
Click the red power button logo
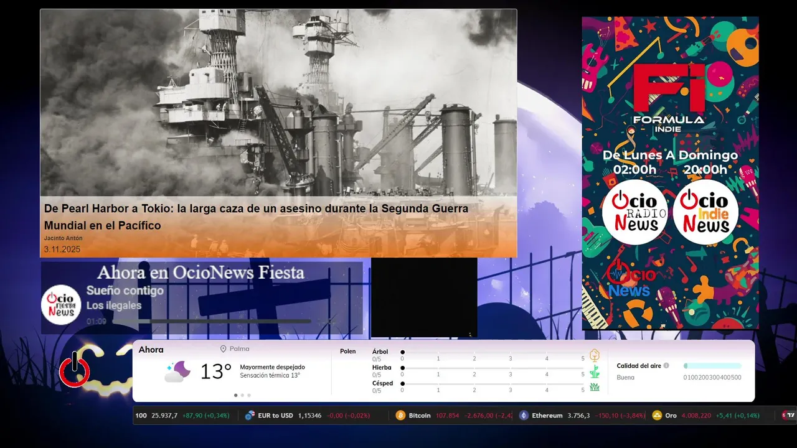pos(75,370)
